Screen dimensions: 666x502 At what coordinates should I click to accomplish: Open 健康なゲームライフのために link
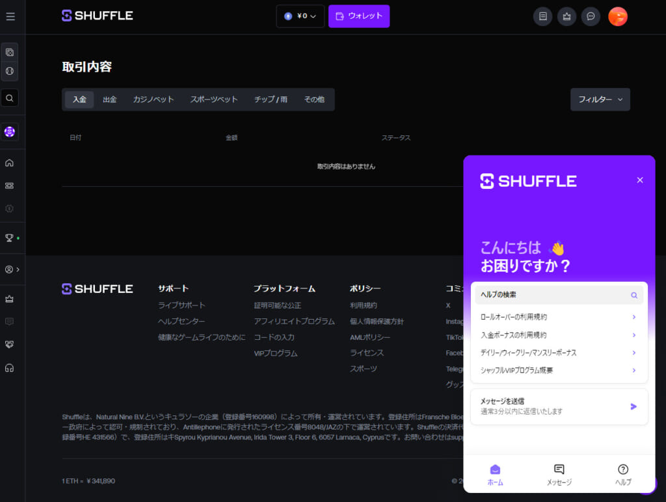(x=202, y=337)
